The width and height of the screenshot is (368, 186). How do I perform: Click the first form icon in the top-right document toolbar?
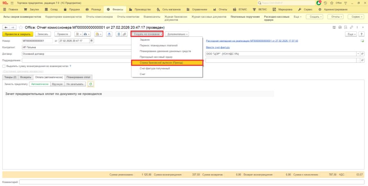(334, 28)
